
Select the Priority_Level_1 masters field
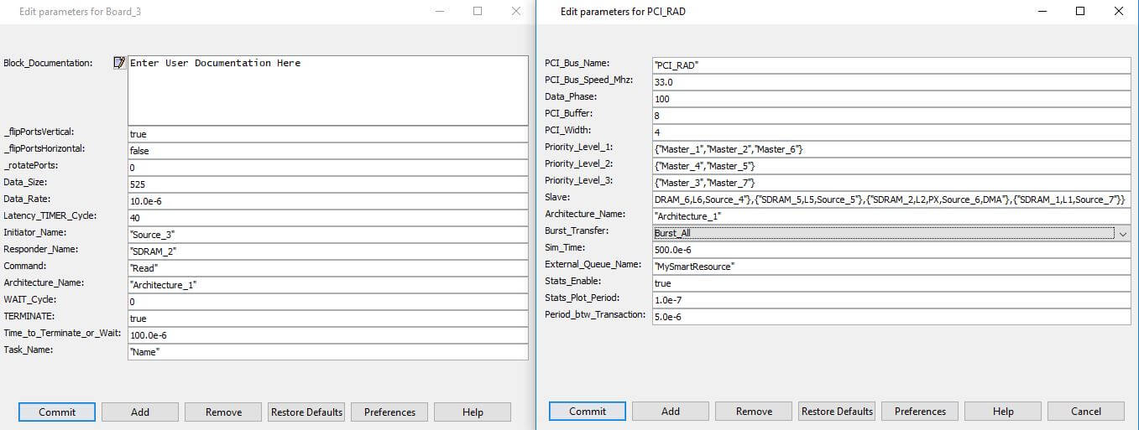[891, 148]
